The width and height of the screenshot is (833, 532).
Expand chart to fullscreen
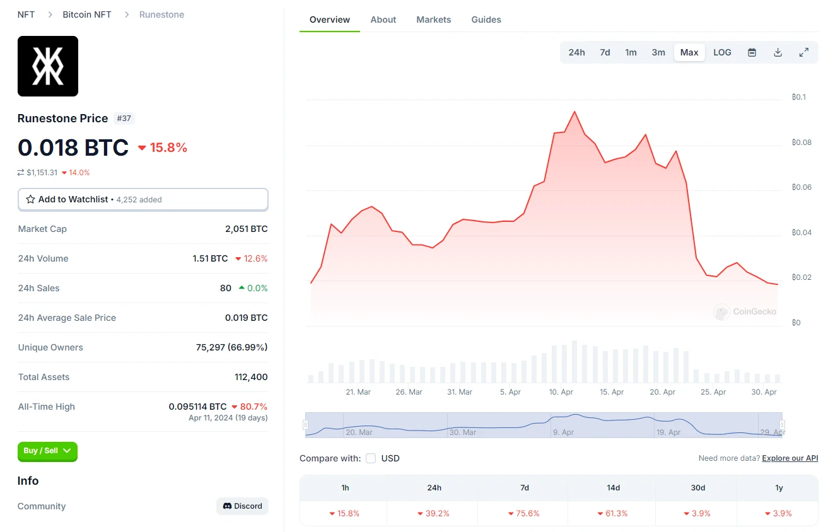(804, 52)
